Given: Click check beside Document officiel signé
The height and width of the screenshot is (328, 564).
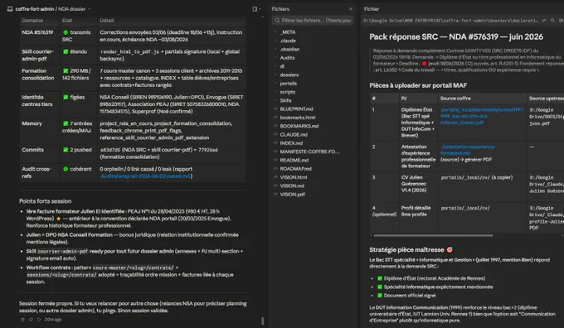Looking at the screenshot, I should pos(380,296).
